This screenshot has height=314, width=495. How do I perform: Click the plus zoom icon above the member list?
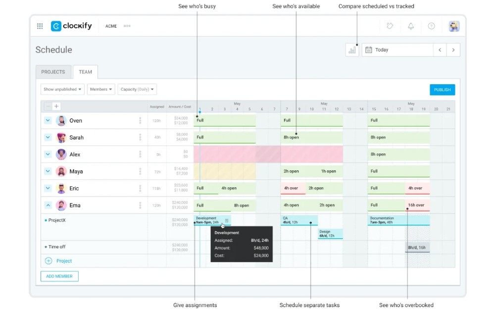coord(56,106)
